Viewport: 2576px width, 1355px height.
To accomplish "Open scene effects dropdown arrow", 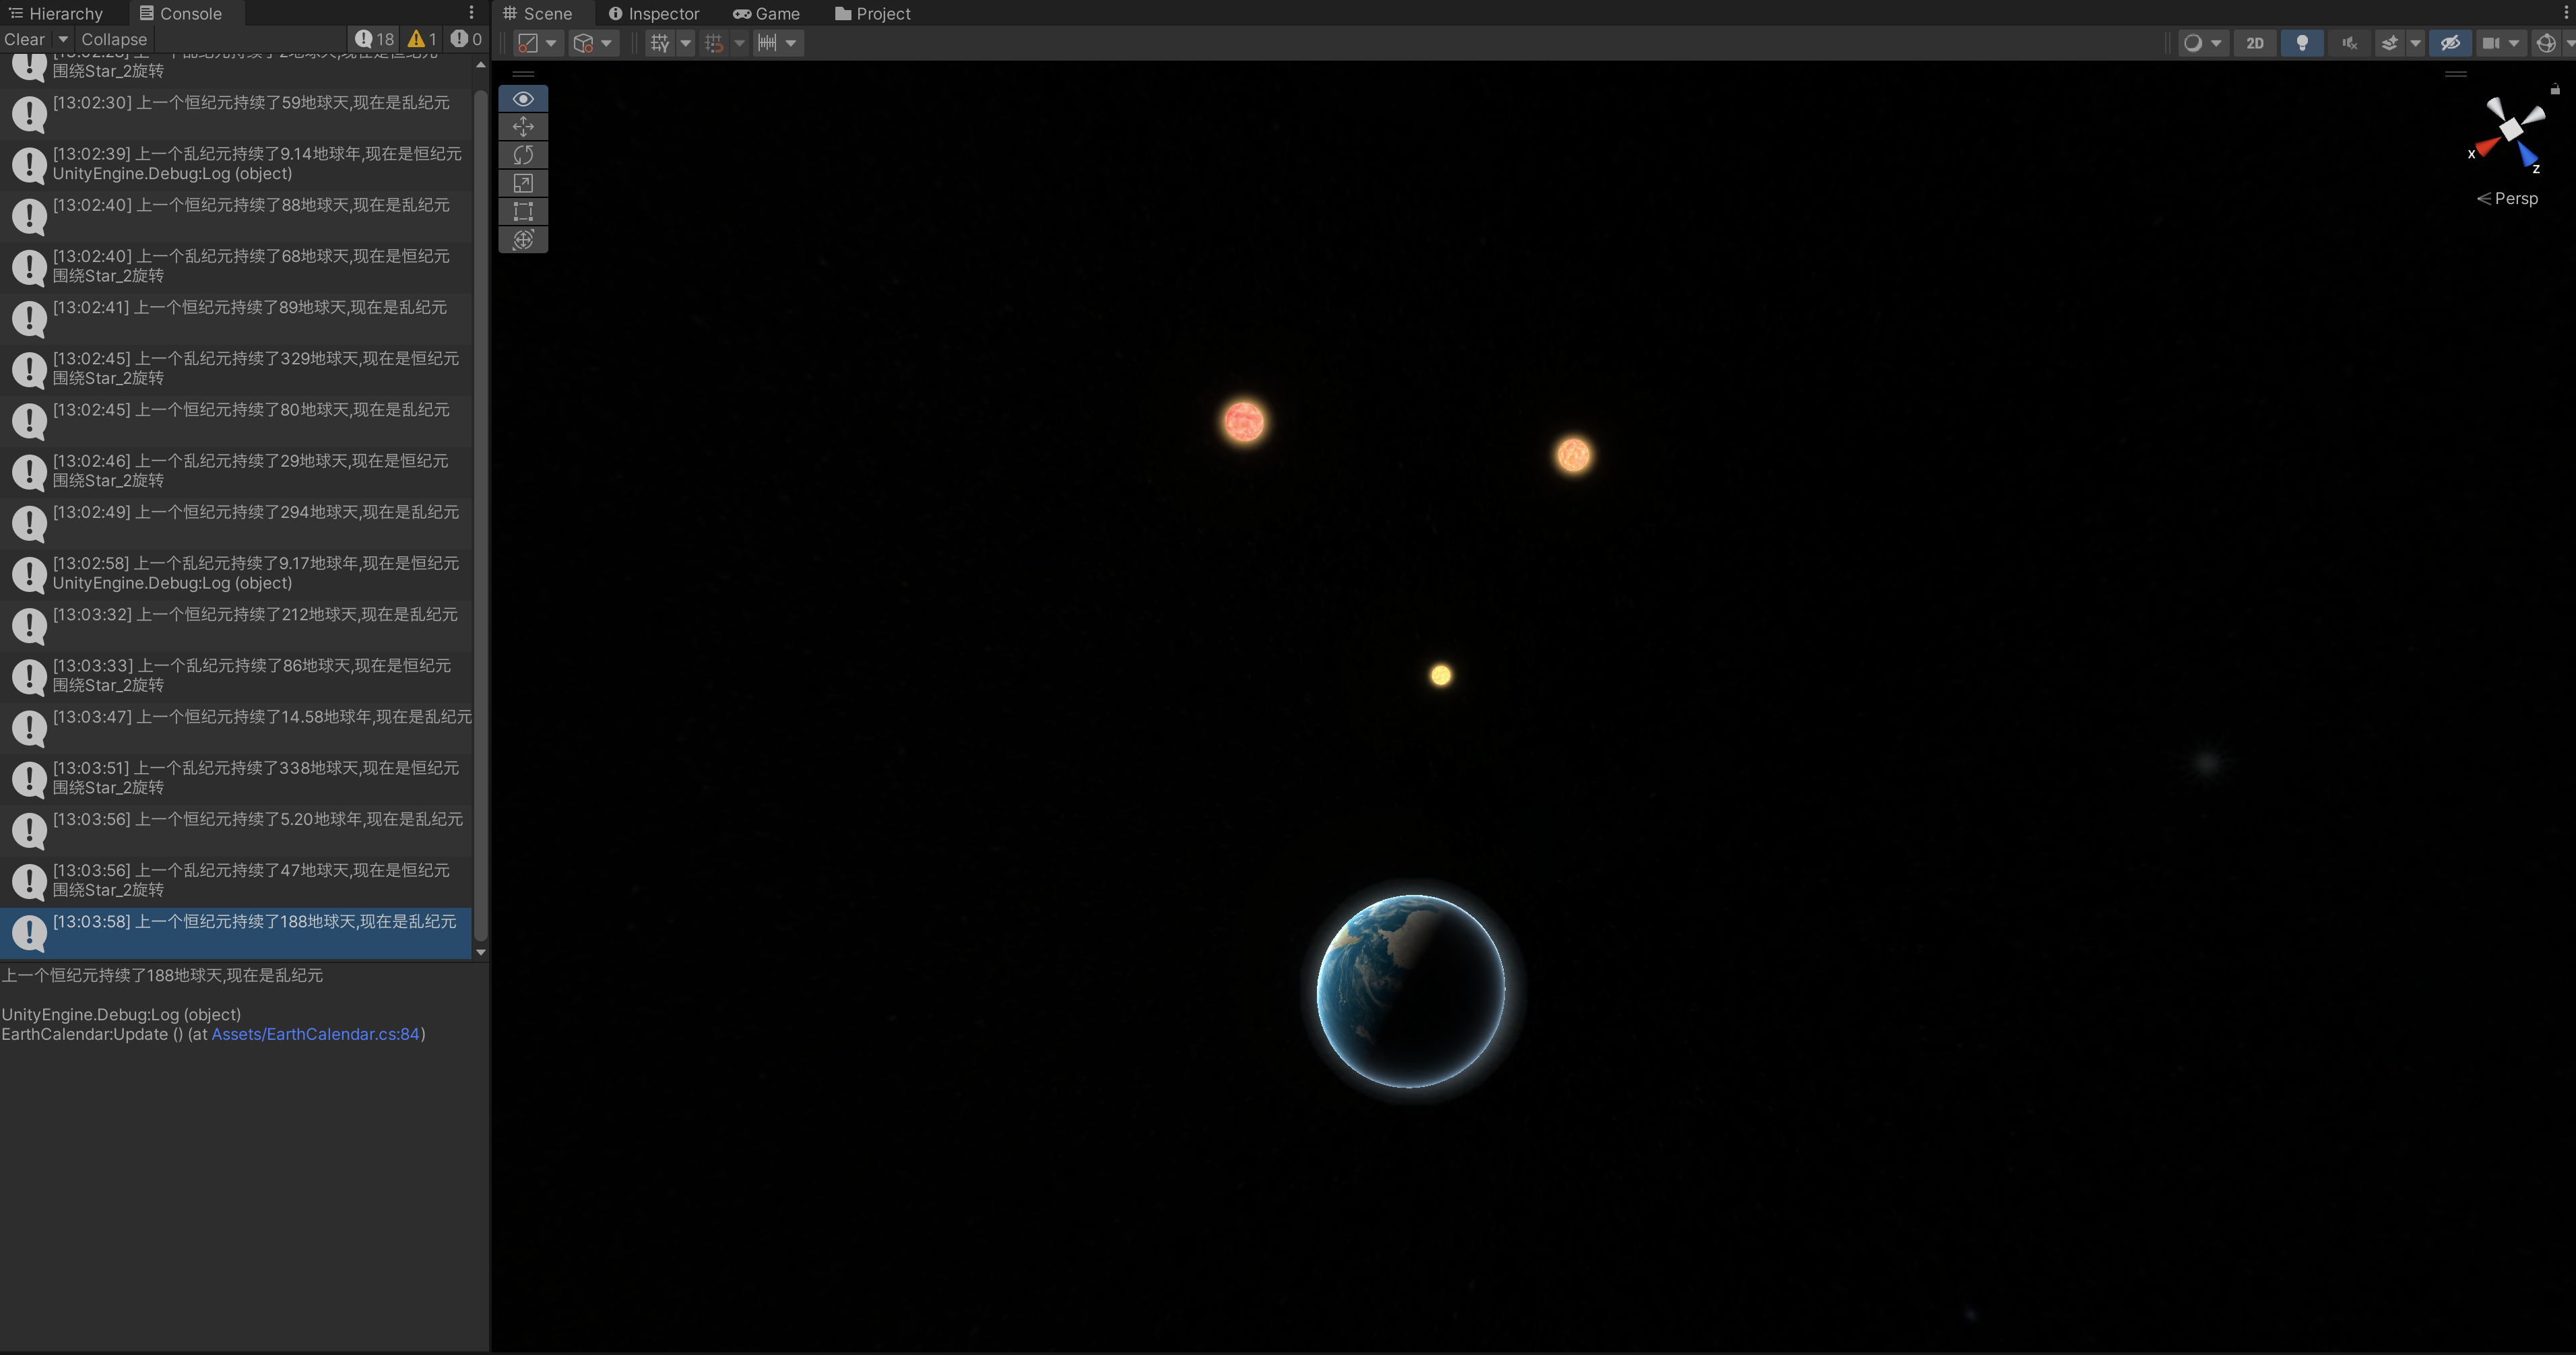I will 2415,43.
